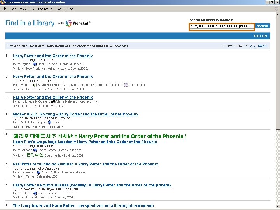
Task: Click the Feedback link in the blue bar
Action: pos(260,36)
